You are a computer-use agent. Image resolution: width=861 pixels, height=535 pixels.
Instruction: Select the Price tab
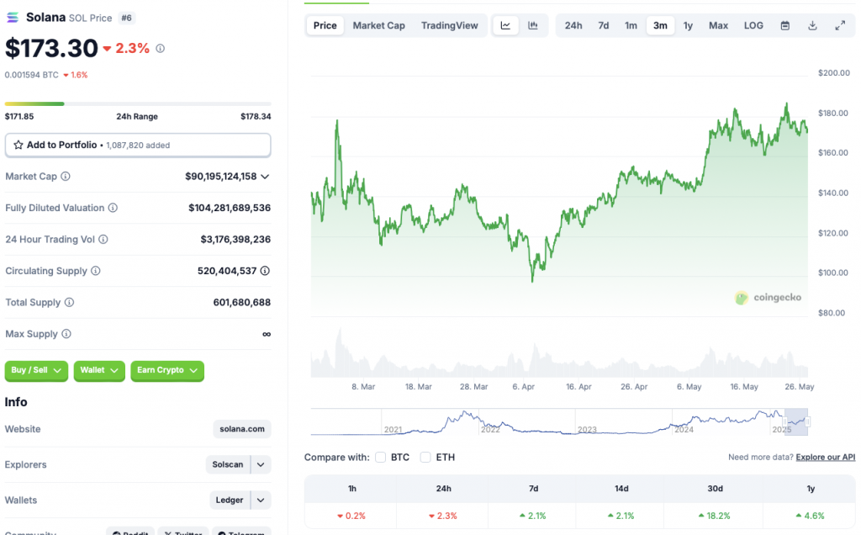point(325,25)
